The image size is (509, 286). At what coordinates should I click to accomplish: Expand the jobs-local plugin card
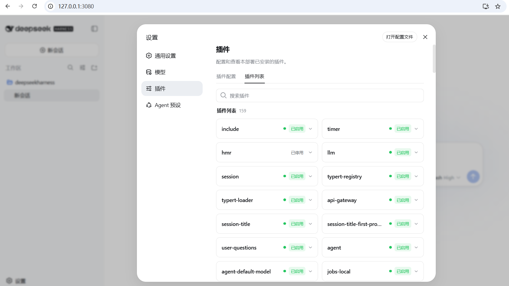[416, 271]
